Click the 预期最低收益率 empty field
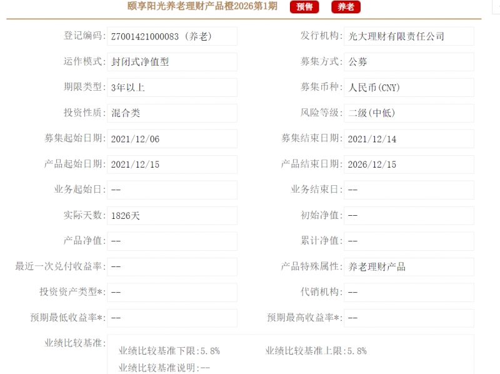Viewport: 500px width, 374px height. (x=172, y=318)
